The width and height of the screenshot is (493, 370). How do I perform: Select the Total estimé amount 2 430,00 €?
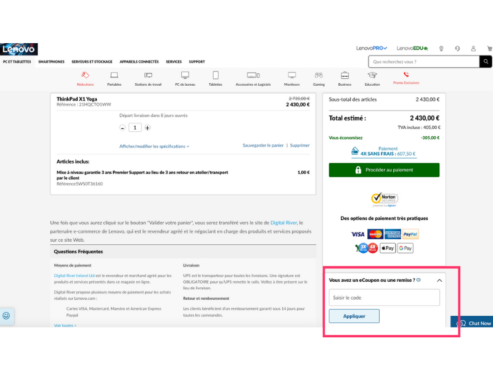(425, 118)
